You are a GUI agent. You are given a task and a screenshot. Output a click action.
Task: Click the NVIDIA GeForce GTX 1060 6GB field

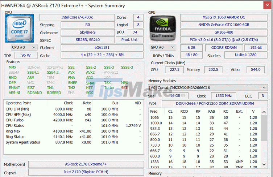[x=224, y=25]
